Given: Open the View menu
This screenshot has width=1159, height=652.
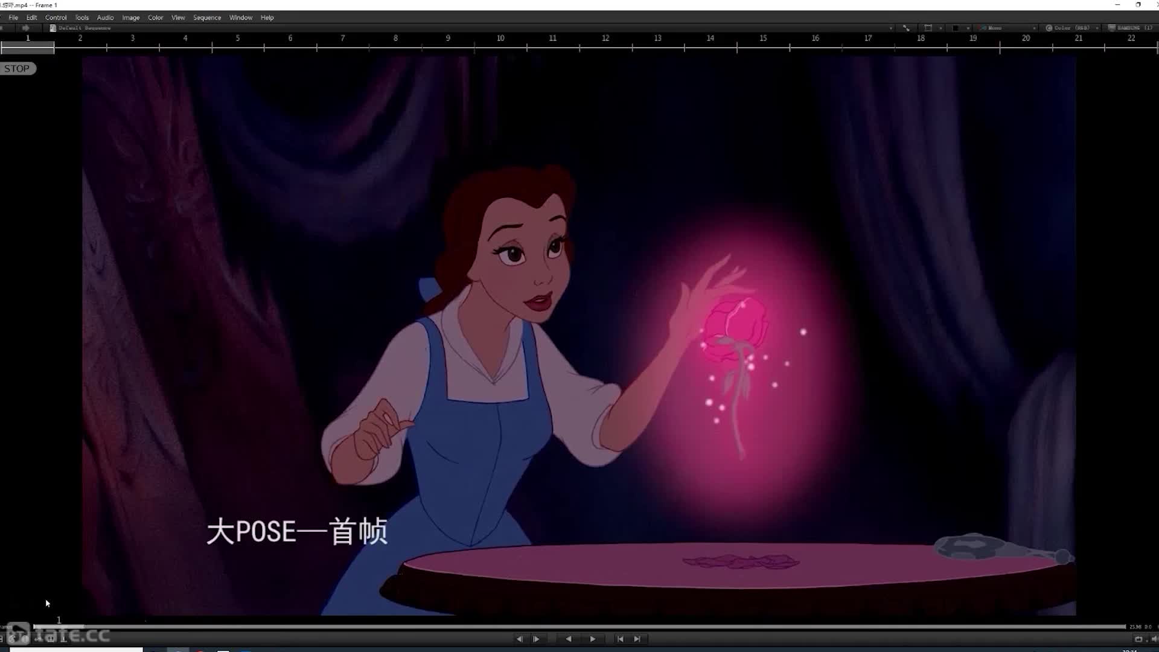Looking at the screenshot, I should (x=178, y=18).
